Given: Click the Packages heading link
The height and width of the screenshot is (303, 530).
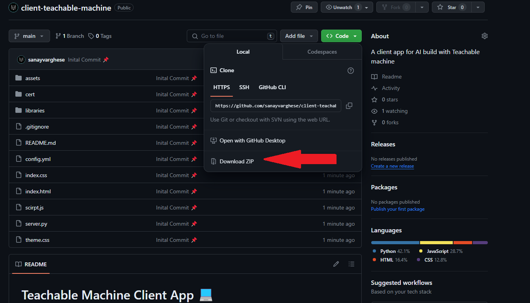Looking at the screenshot, I should (x=384, y=187).
